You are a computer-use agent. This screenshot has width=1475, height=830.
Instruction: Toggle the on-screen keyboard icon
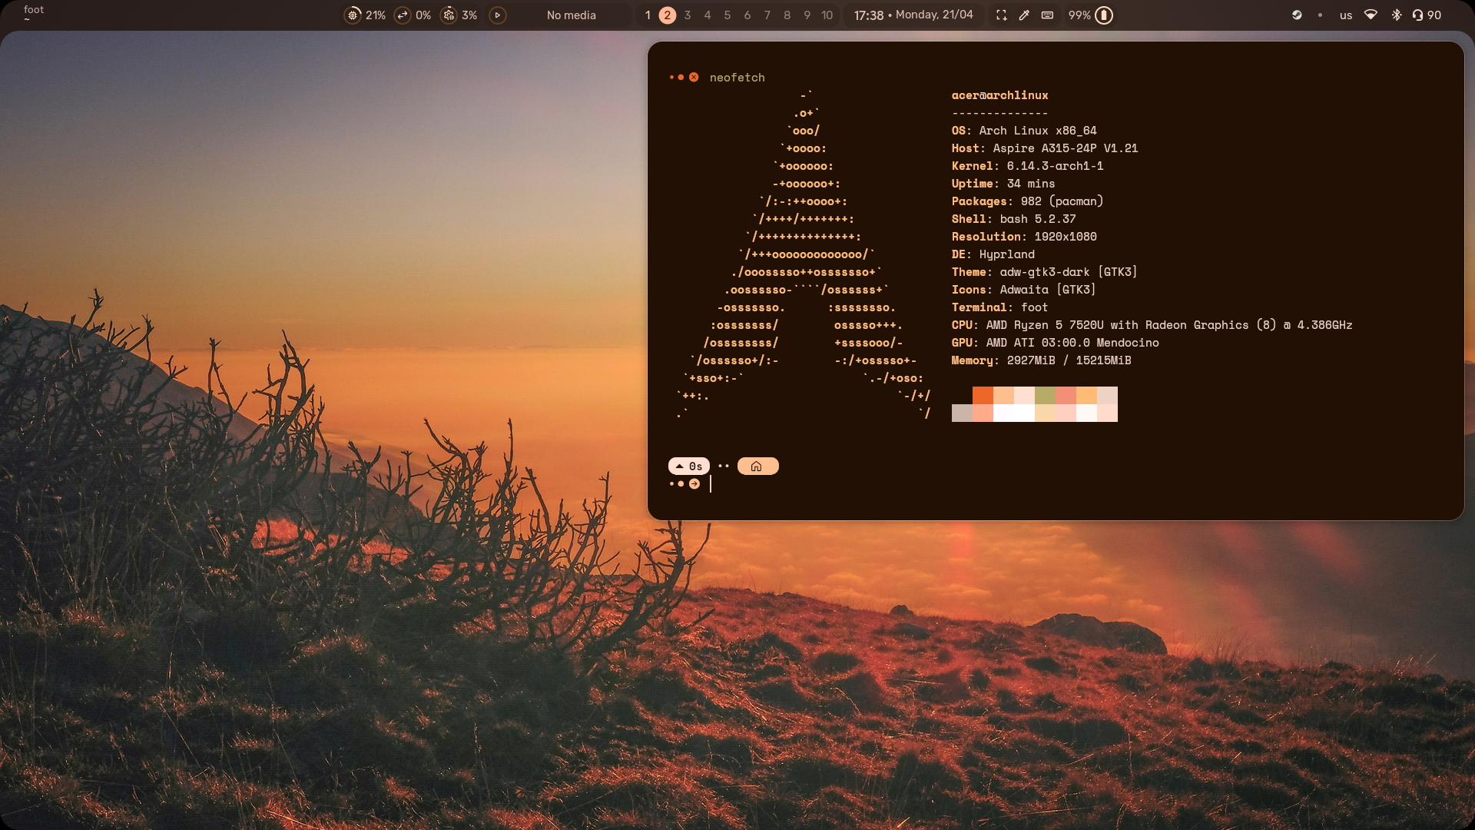(x=1047, y=15)
